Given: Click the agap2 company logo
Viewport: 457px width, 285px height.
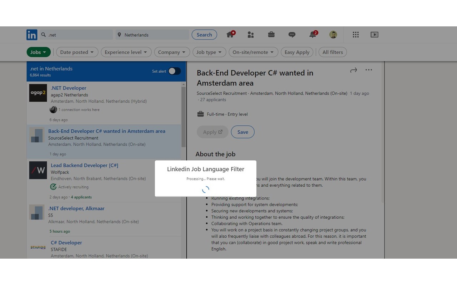Looking at the screenshot, I should point(38,93).
